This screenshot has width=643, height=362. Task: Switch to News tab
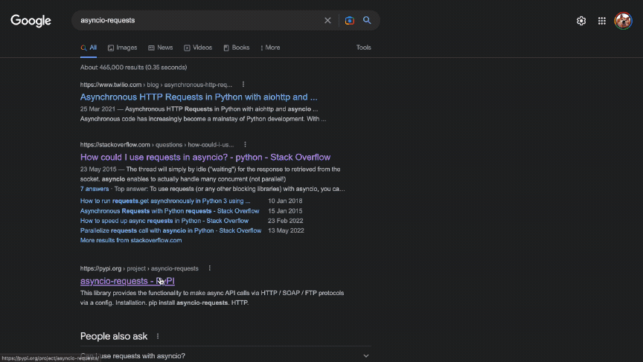click(x=160, y=48)
